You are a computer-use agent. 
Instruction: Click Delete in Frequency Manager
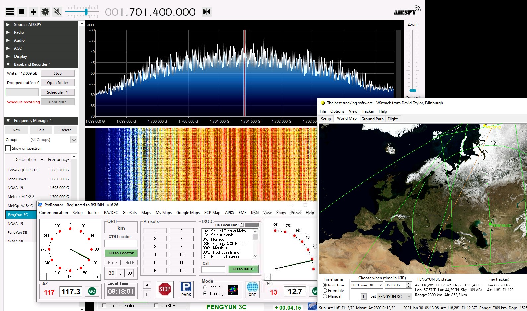coord(66,130)
